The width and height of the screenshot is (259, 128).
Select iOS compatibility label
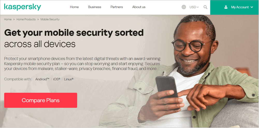click(56, 79)
